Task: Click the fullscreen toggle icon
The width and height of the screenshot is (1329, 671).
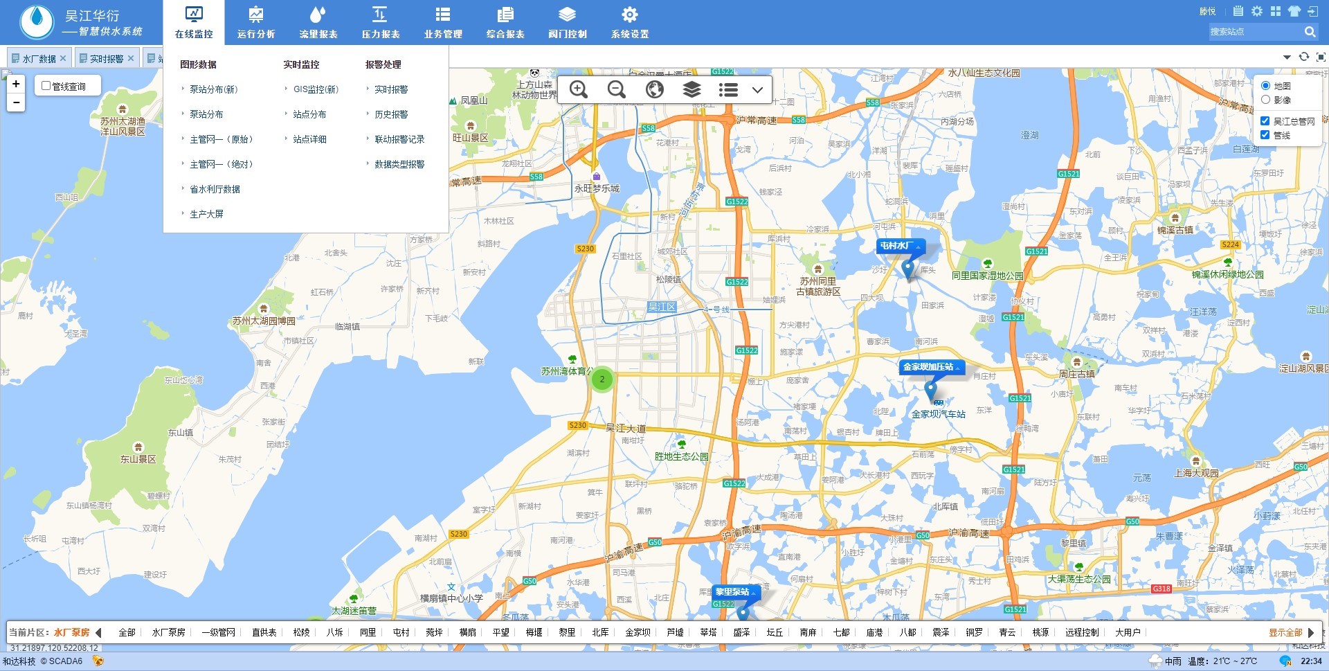Action: pos(1321,57)
